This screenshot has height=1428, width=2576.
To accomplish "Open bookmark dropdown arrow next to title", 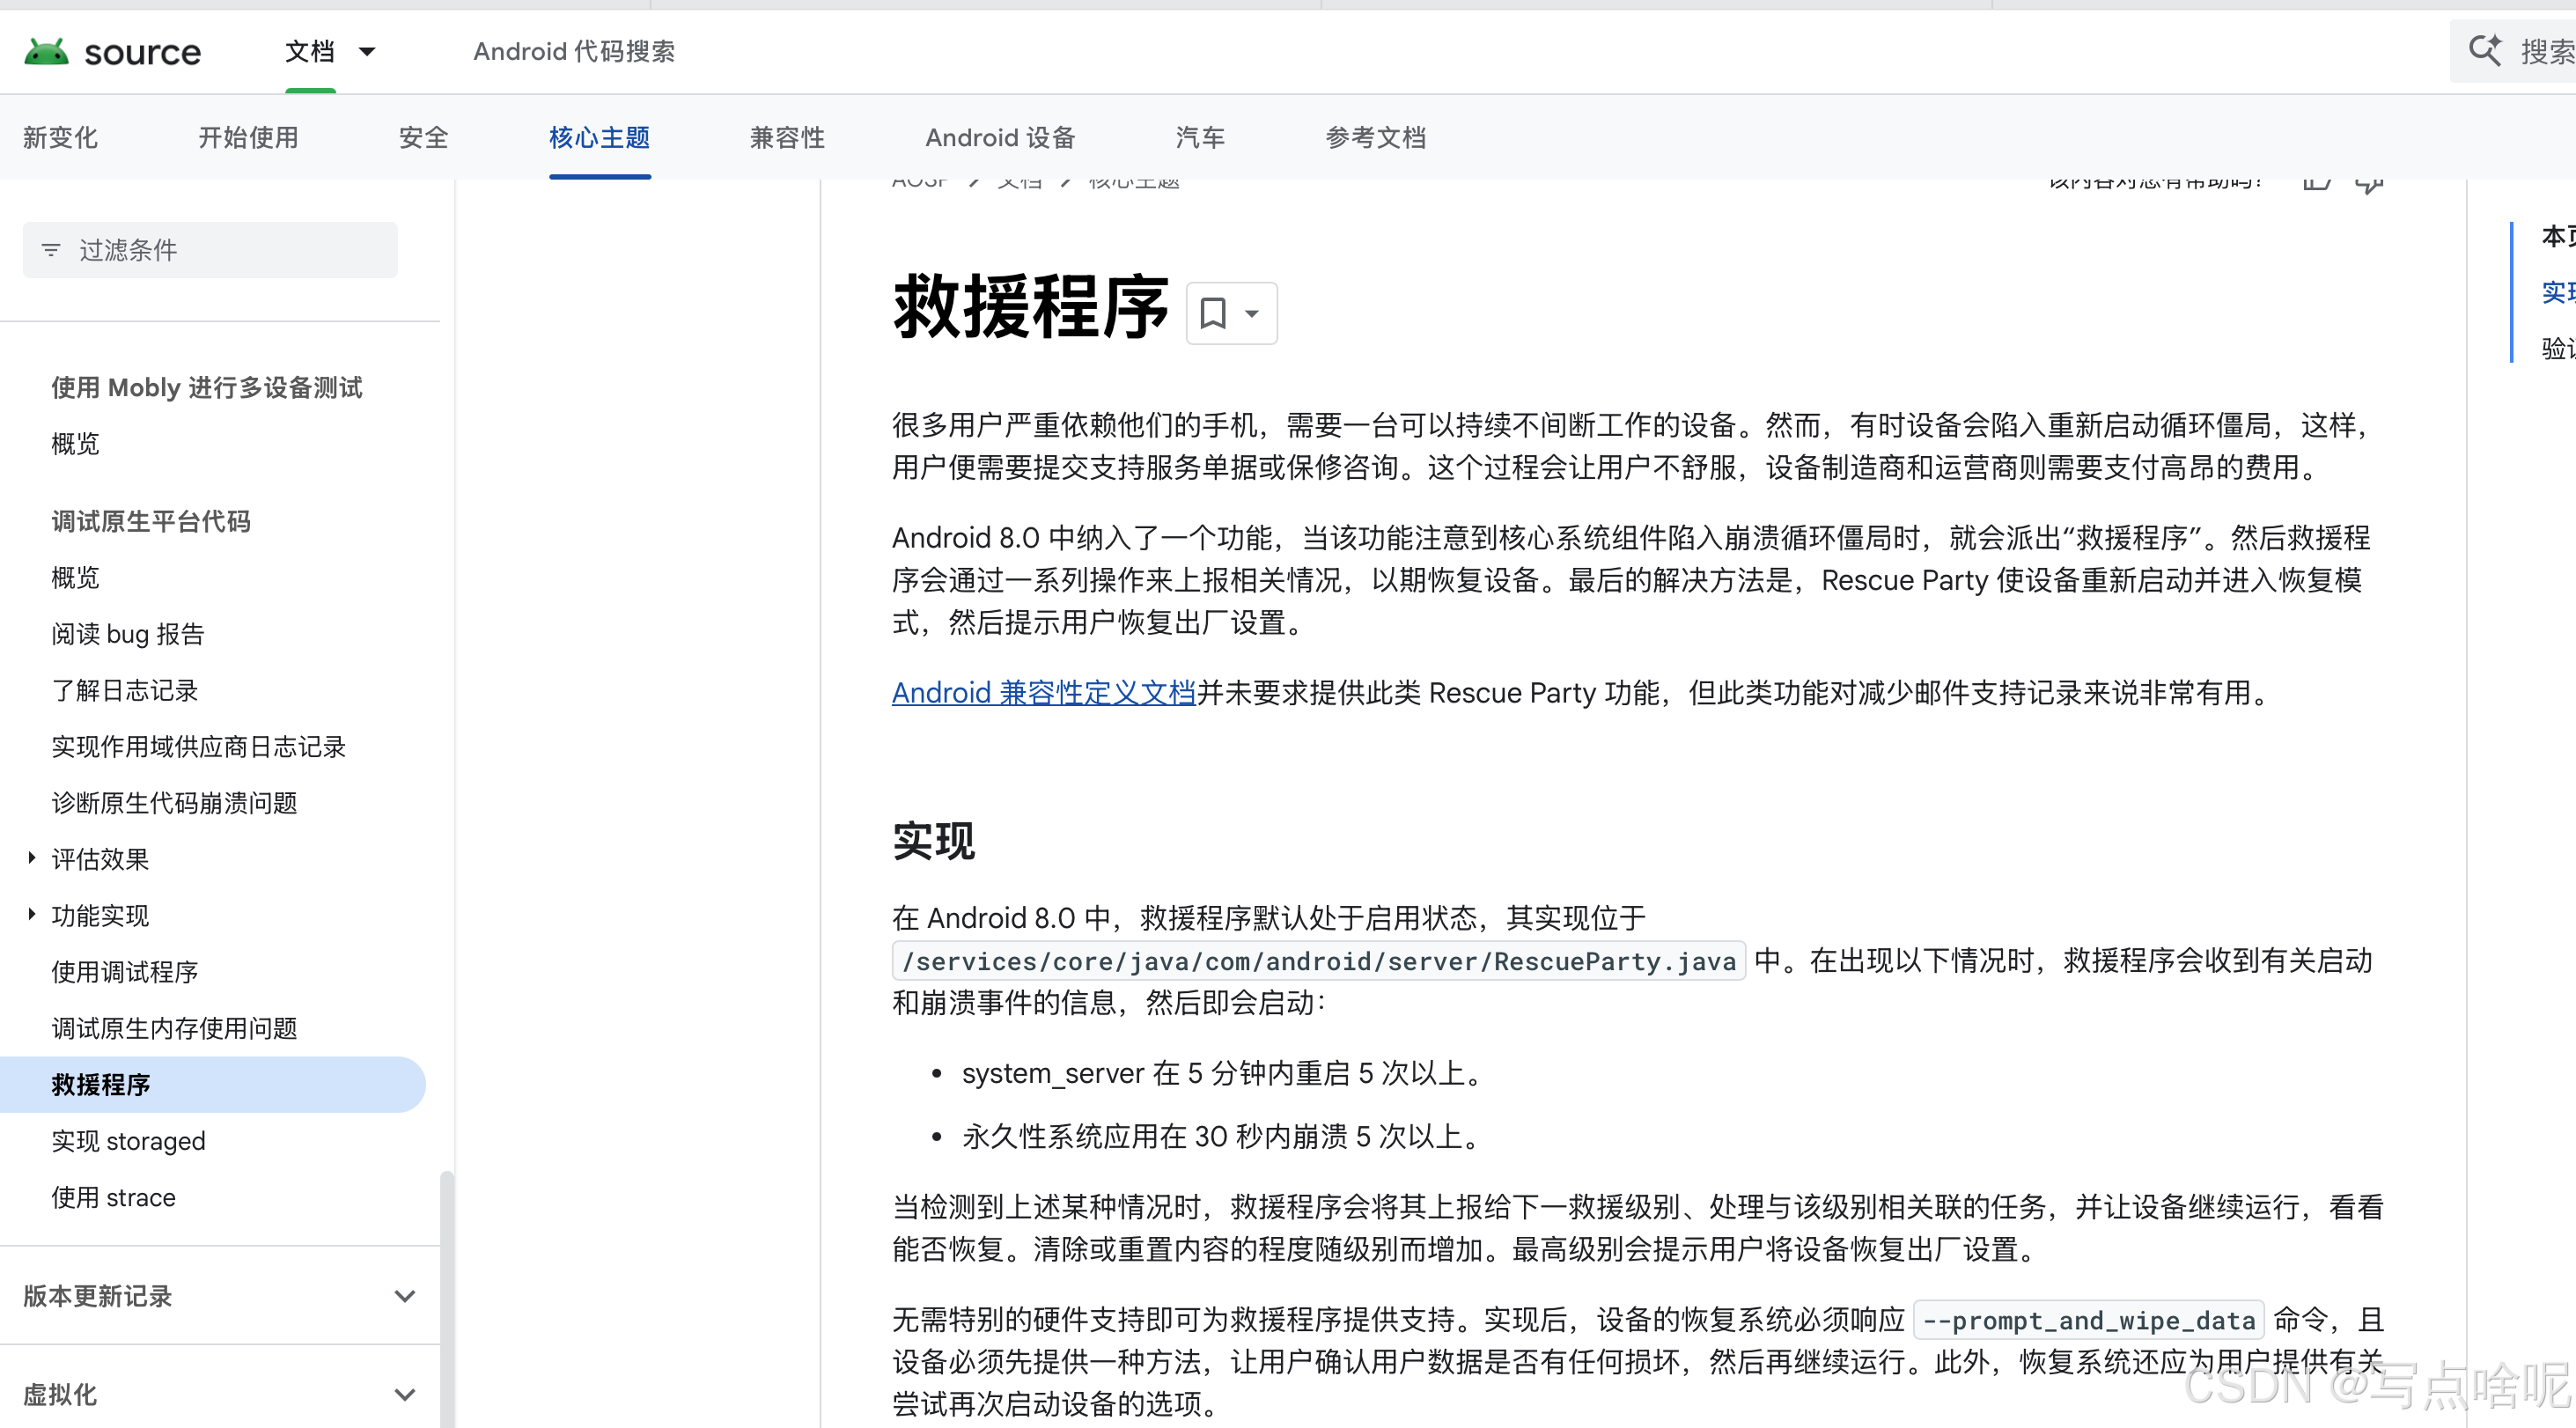I will (1252, 314).
